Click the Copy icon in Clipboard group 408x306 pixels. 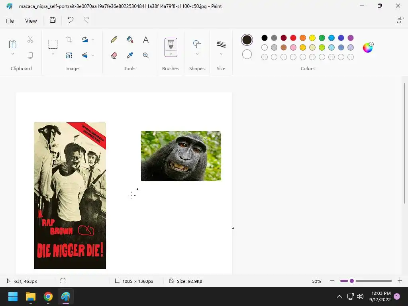click(x=30, y=55)
